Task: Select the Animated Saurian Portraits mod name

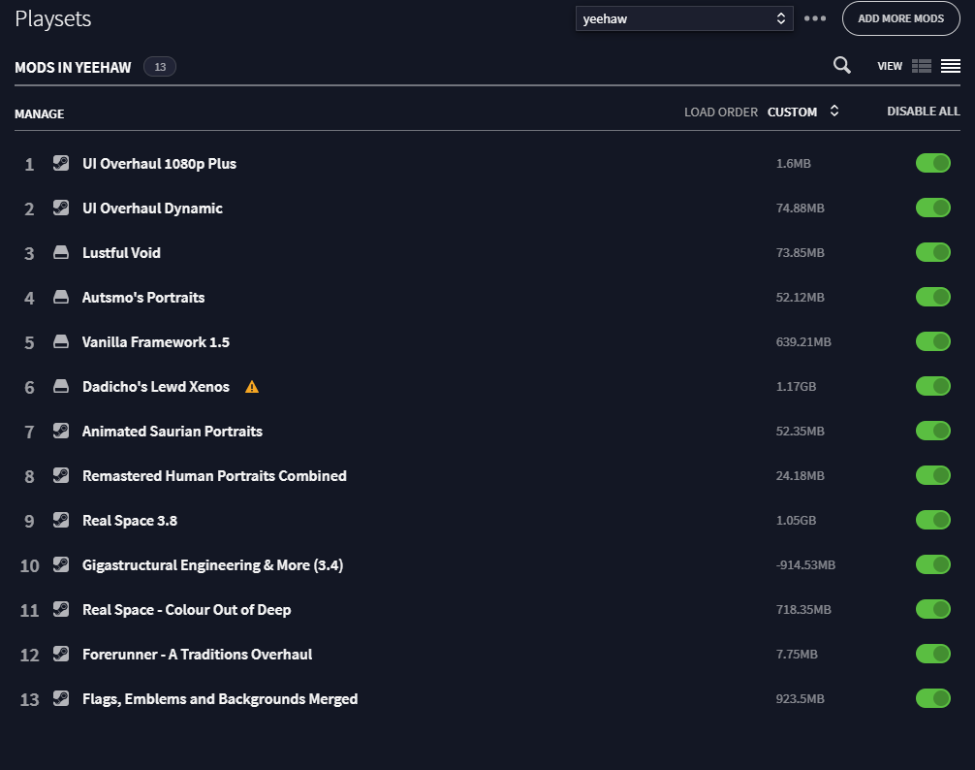Action: 173,432
